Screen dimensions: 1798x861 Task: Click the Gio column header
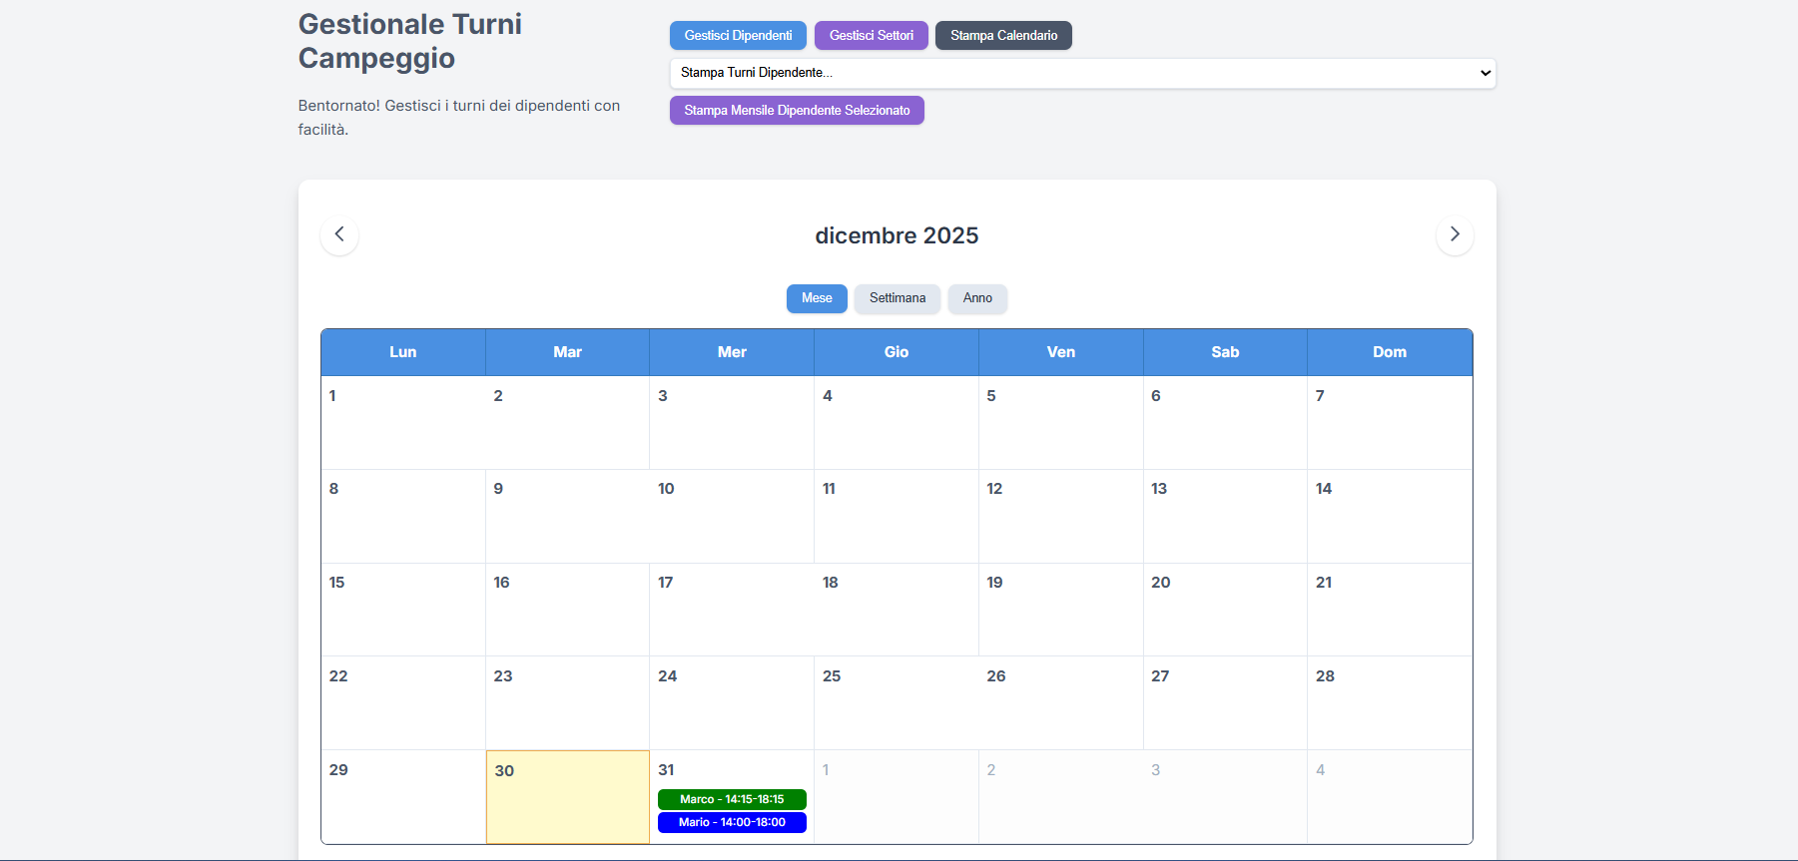click(897, 352)
